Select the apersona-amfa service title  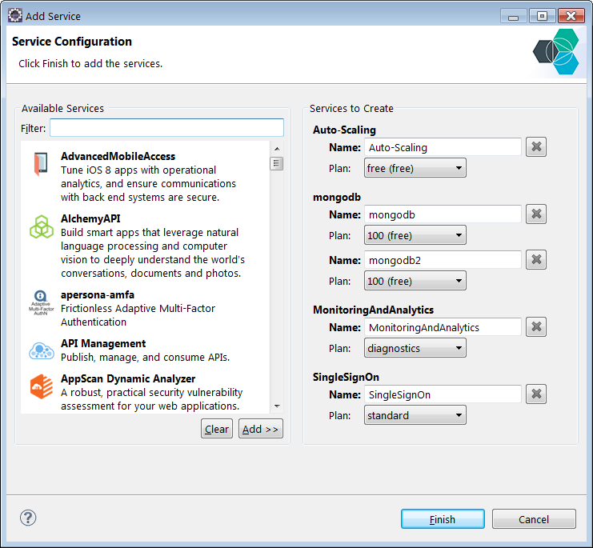coord(98,294)
